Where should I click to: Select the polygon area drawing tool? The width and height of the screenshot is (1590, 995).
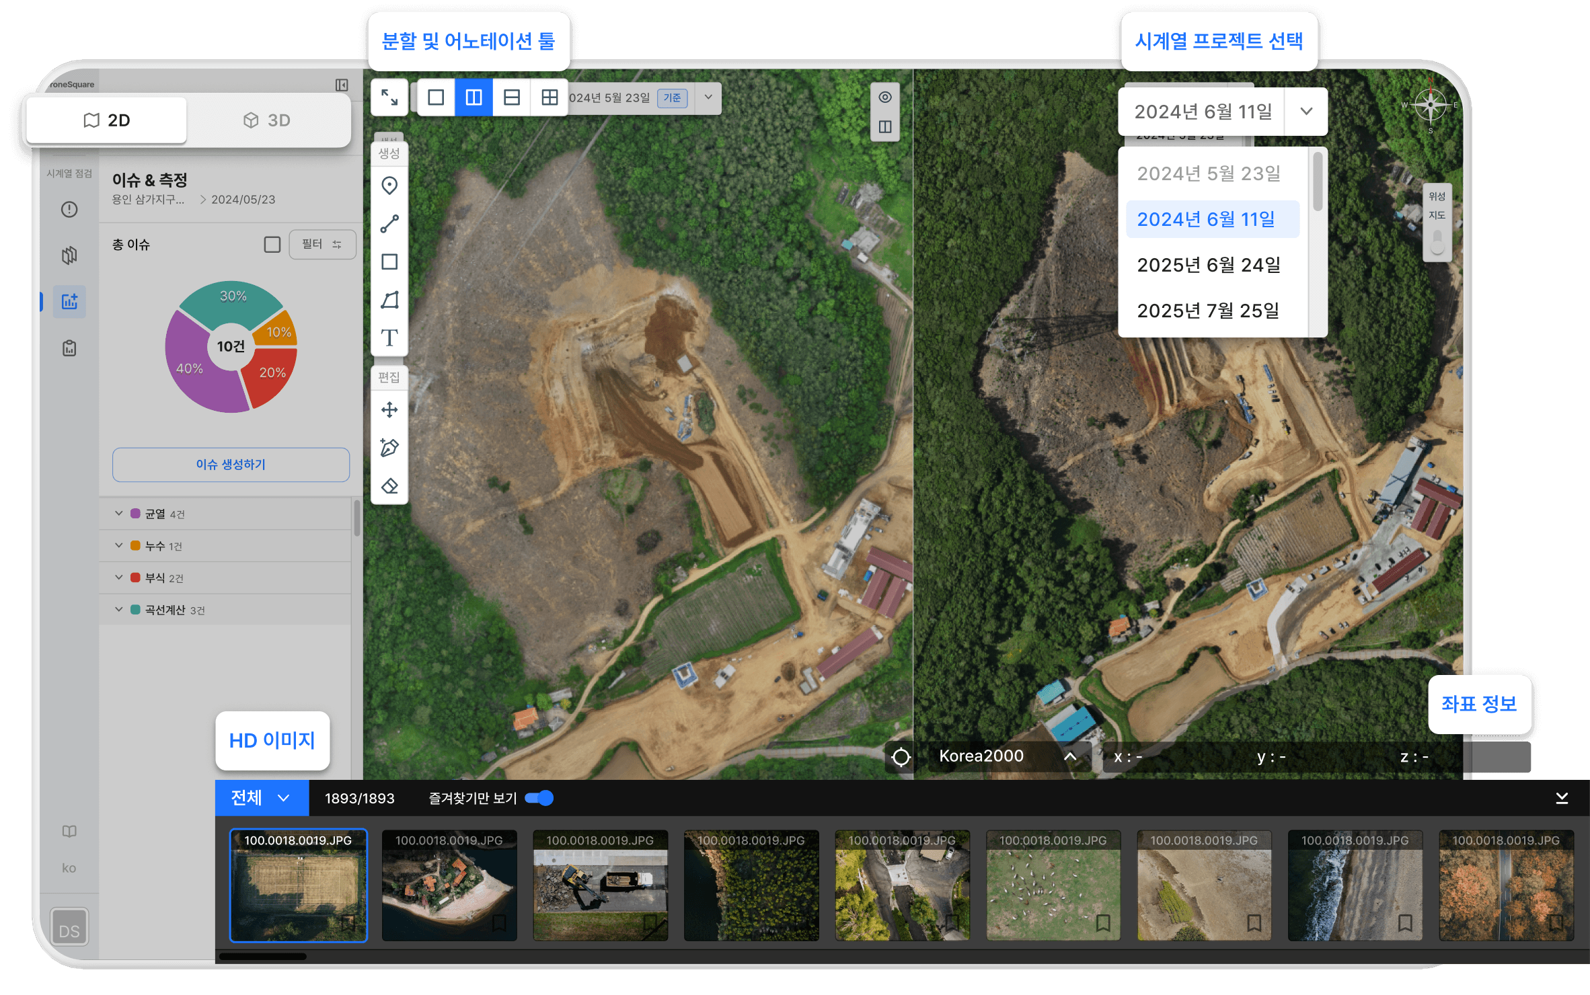[x=389, y=300]
